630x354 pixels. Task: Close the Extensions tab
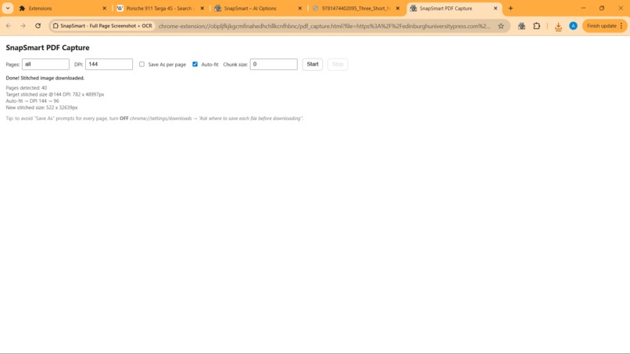pos(105,9)
